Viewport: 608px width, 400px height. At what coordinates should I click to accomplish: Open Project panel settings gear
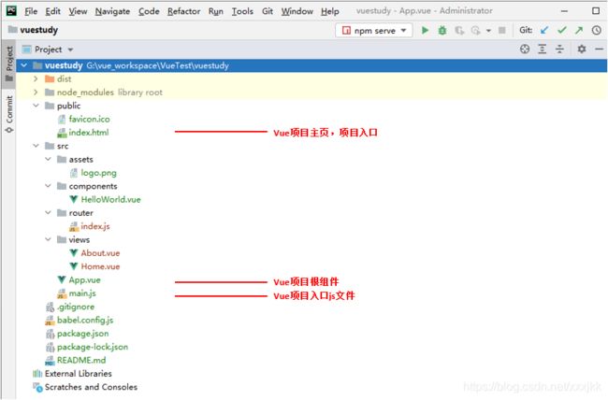582,49
